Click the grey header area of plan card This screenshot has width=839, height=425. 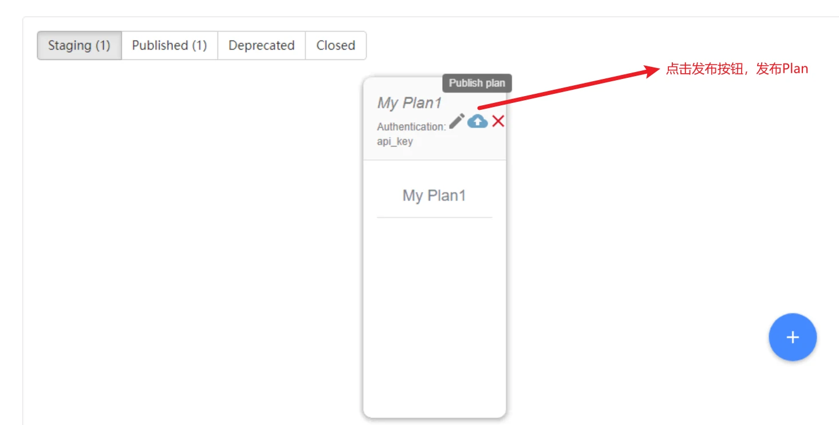(434, 119)
